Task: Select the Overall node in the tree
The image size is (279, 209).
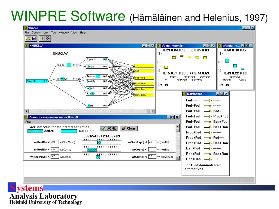Action: pos(37,81)
